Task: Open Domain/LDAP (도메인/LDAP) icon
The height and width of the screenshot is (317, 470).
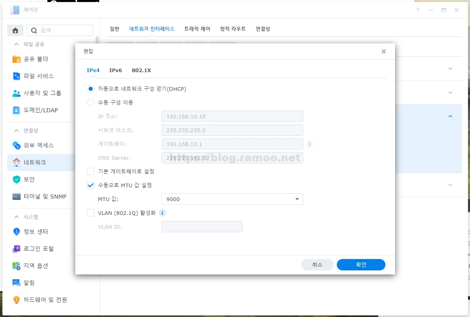Action: pyautogui.click(x=17, y=110)
